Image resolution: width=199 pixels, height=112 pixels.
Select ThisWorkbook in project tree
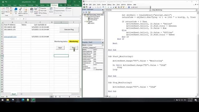pyautogui.click(x=94, y=20)
